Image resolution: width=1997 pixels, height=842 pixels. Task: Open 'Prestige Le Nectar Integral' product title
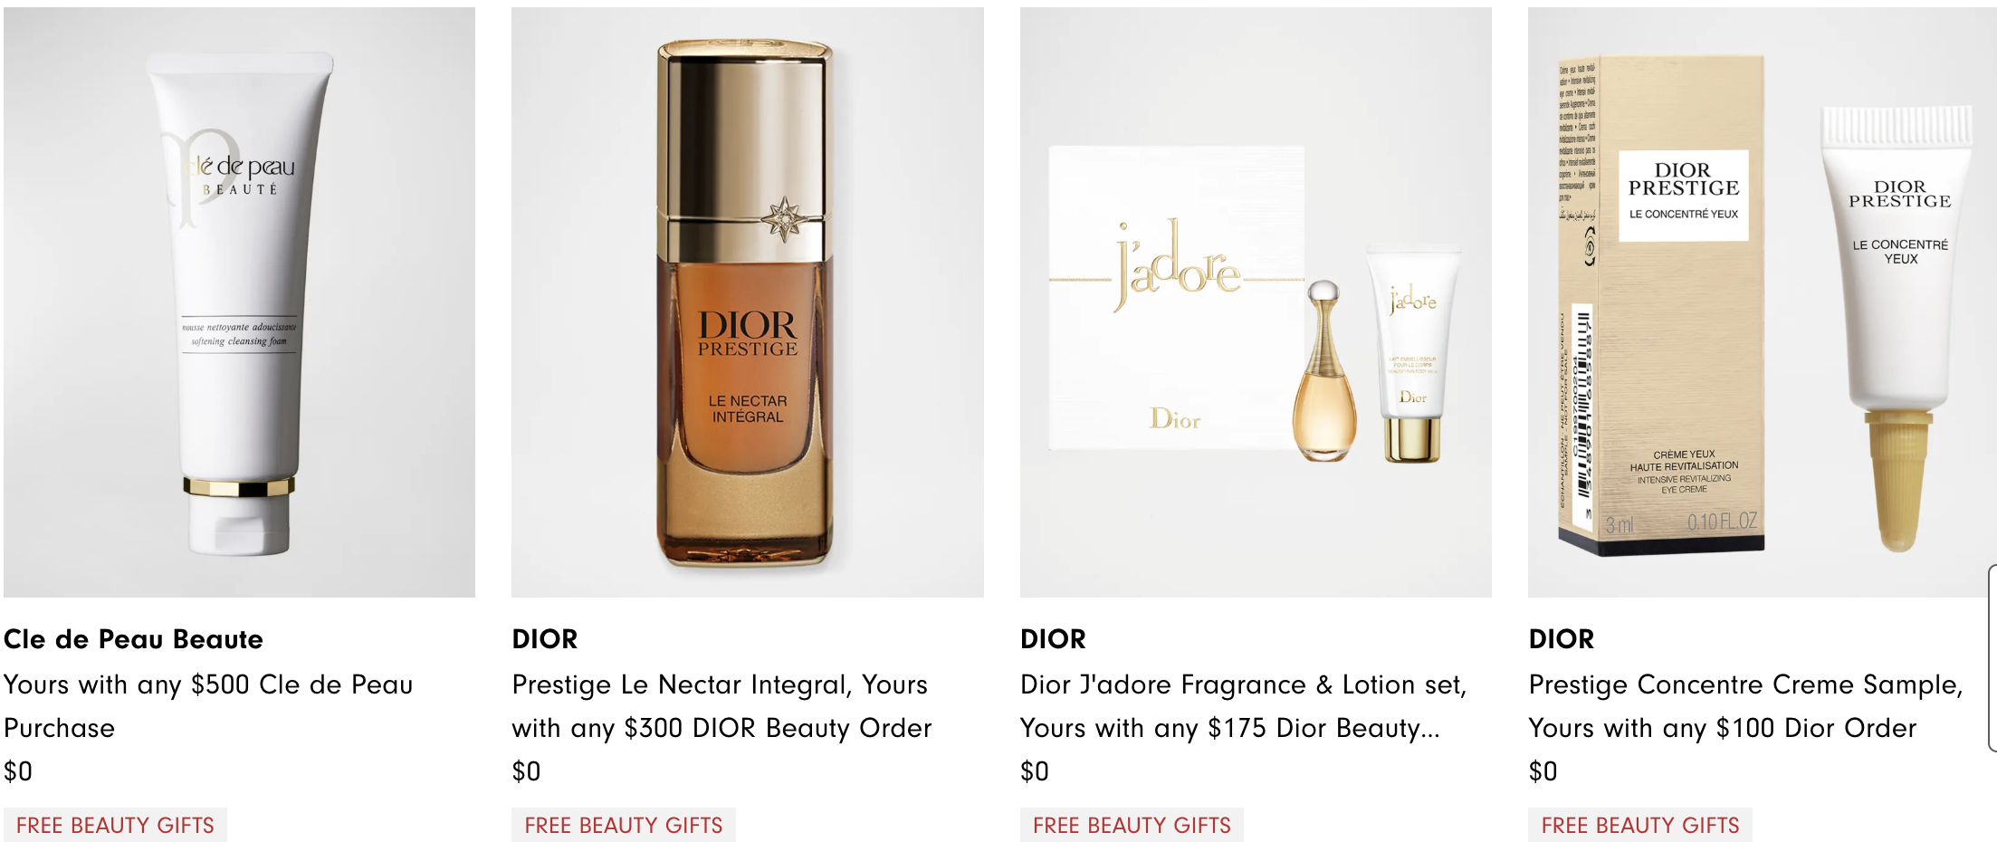coord(721,706)
